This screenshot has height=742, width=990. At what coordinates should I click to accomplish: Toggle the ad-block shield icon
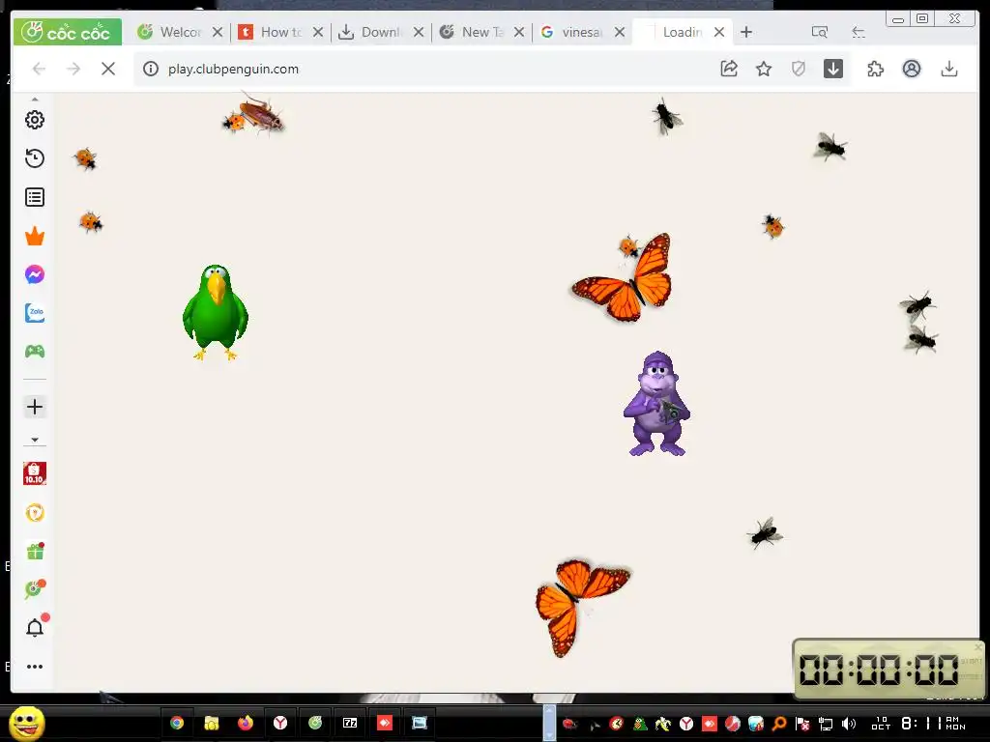tap(798, 69)
